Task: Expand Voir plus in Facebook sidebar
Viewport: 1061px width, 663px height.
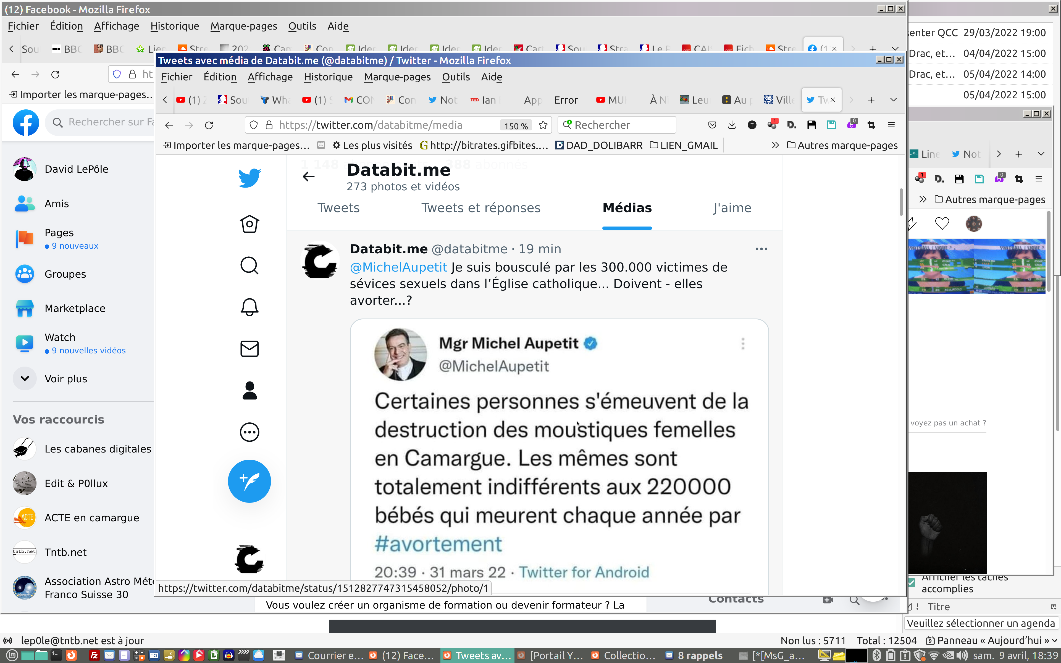Action: click(x=66, y=378)
